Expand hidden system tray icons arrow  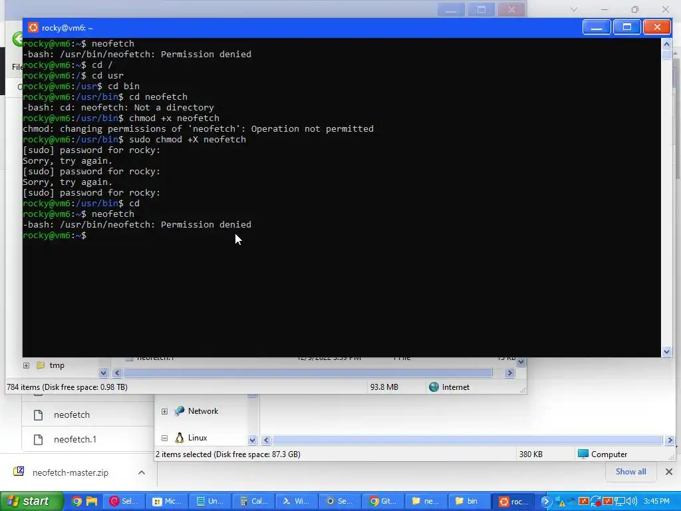click(546, 501)
